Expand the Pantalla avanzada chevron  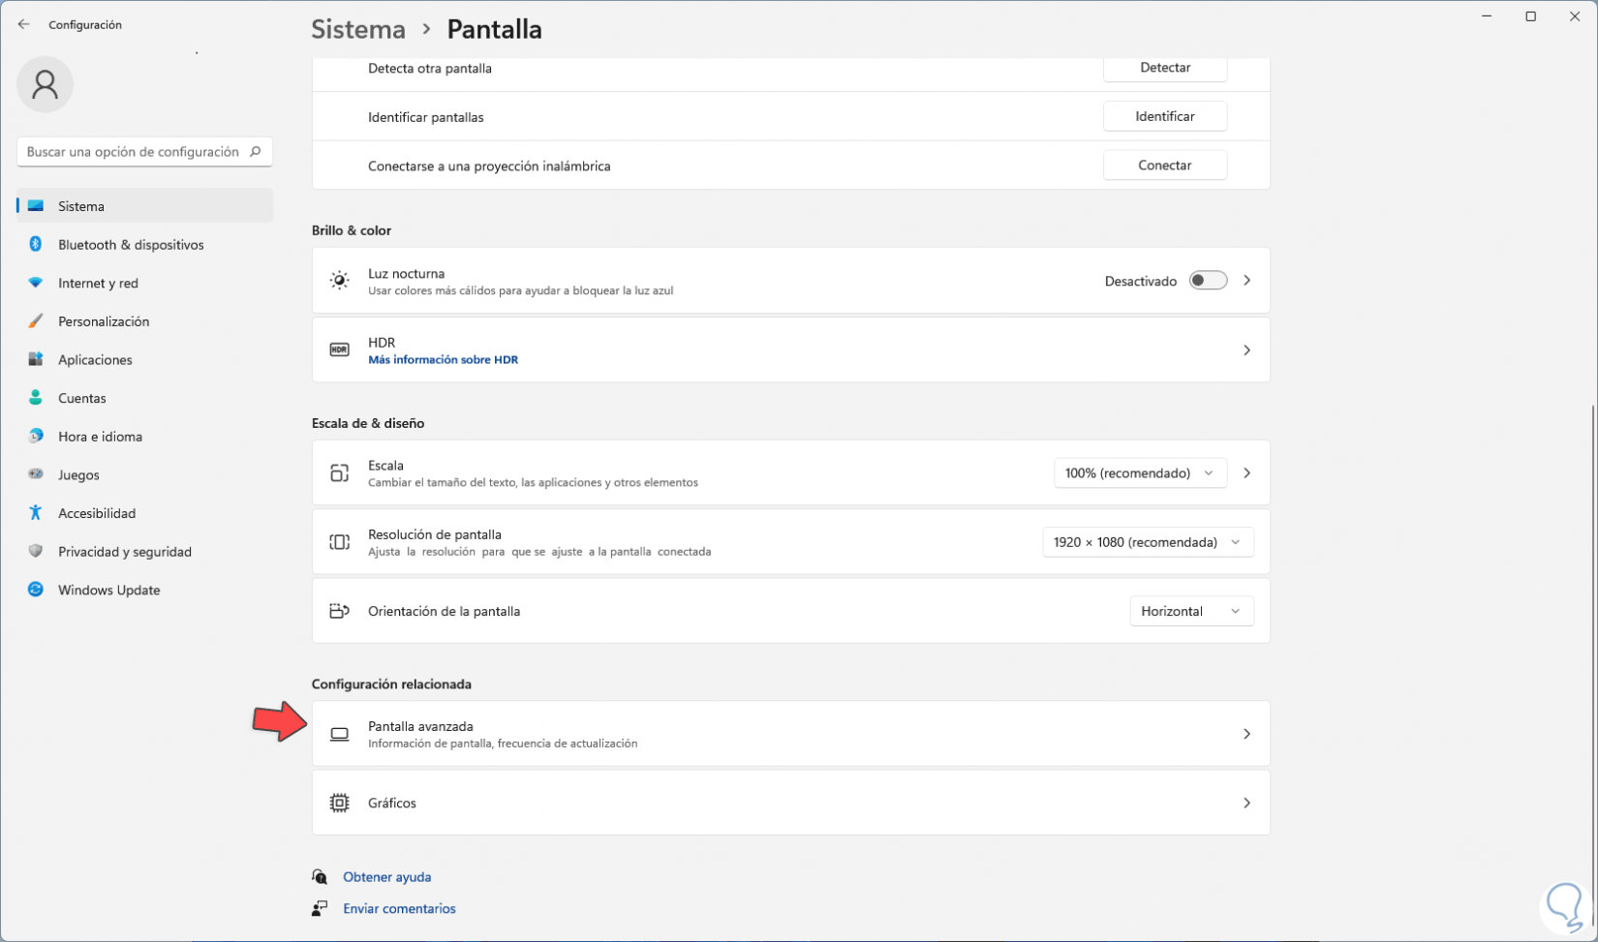(1246, 734)
